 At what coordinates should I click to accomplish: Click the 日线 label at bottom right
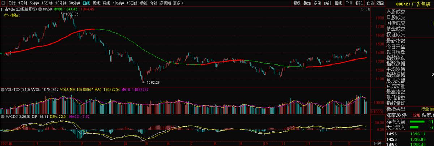(x=378, y=143)
